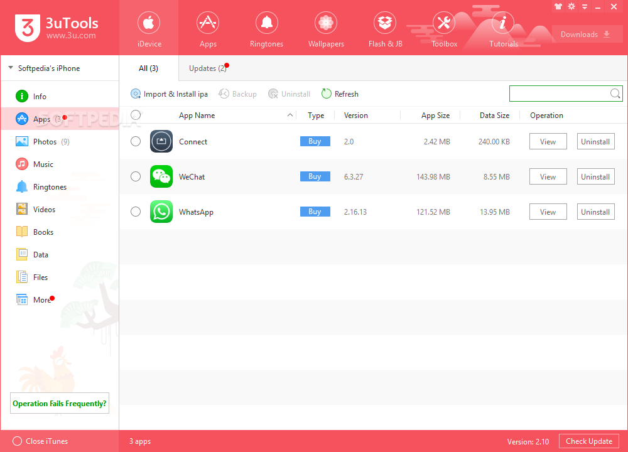Switch to the All (3) tab
Viewport: 628px width, 452px height.
click(x=149, y=68)
